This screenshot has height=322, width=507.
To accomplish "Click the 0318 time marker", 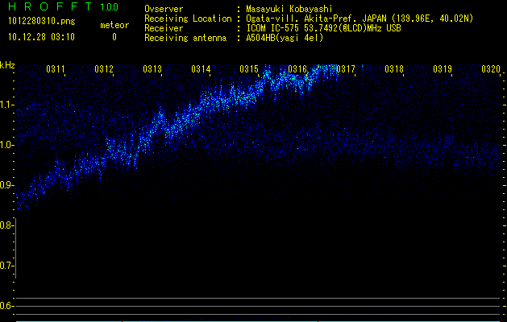I will pyautogui.click(x=394, y=69).
